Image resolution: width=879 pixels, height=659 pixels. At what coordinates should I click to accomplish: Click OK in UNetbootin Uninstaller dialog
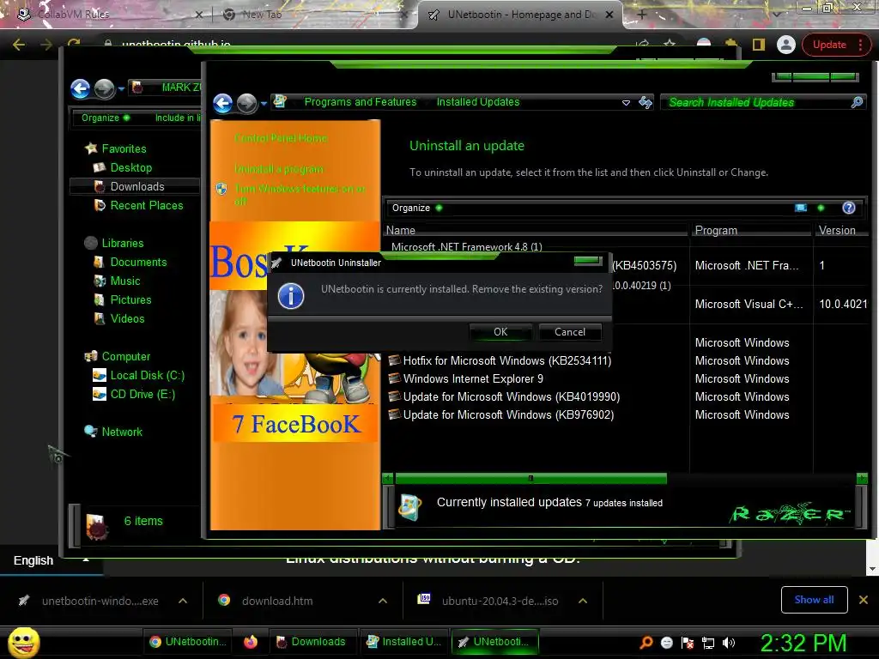[x=500, y=332]
